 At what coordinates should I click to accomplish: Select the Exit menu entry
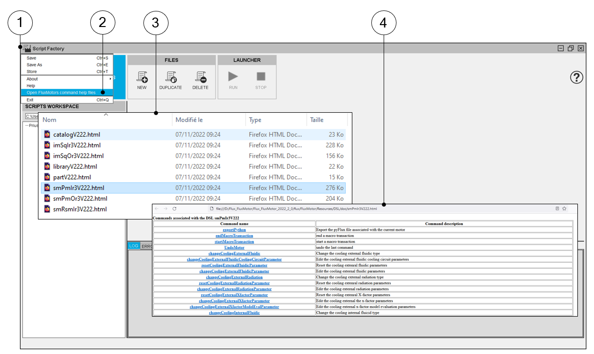point(30,100)
